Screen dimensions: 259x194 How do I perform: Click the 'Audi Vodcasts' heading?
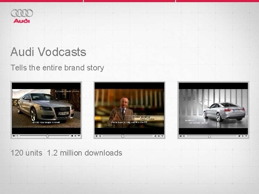tap(48, 52)
